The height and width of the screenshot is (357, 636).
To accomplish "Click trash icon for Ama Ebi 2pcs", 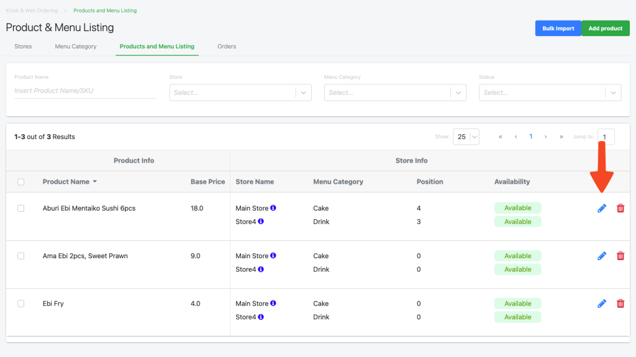I will 620,256.
